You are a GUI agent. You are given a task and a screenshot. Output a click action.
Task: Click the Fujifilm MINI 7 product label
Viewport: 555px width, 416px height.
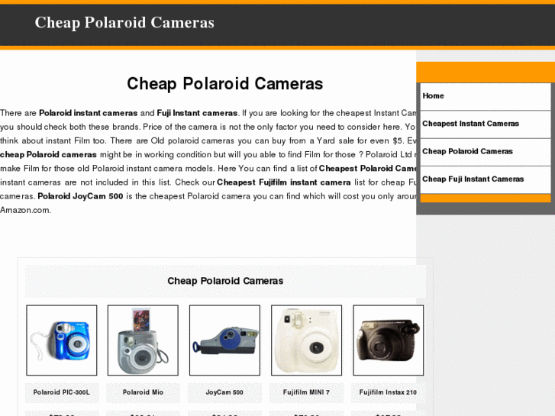click(306, 392)
